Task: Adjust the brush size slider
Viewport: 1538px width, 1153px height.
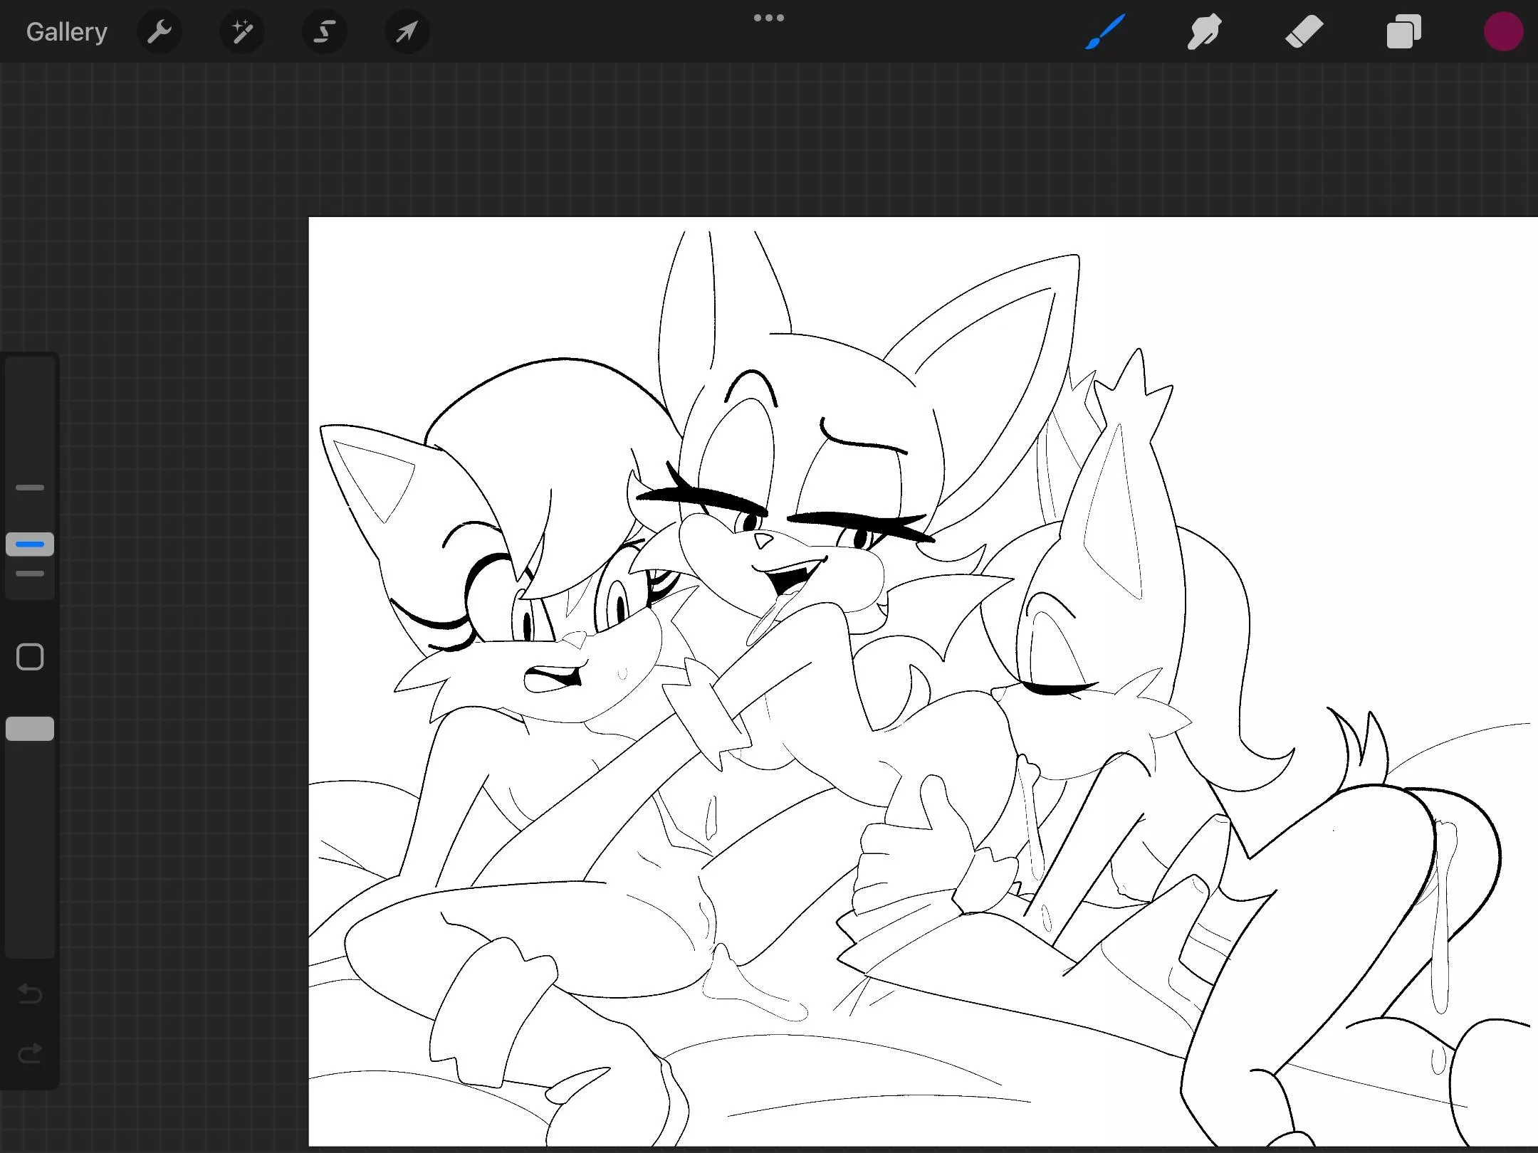Action: pyautogui.click(x=30, y=441)
